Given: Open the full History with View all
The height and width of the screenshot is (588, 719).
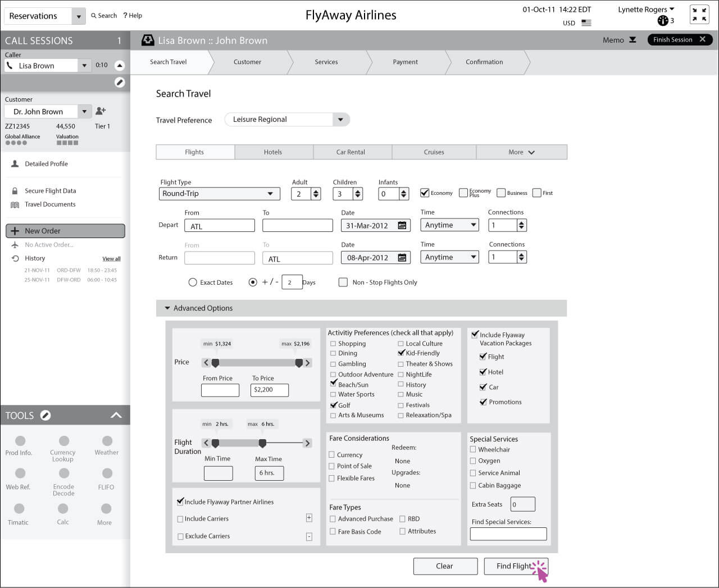Looking at the screenshot, I should click(x=111, y=258).
